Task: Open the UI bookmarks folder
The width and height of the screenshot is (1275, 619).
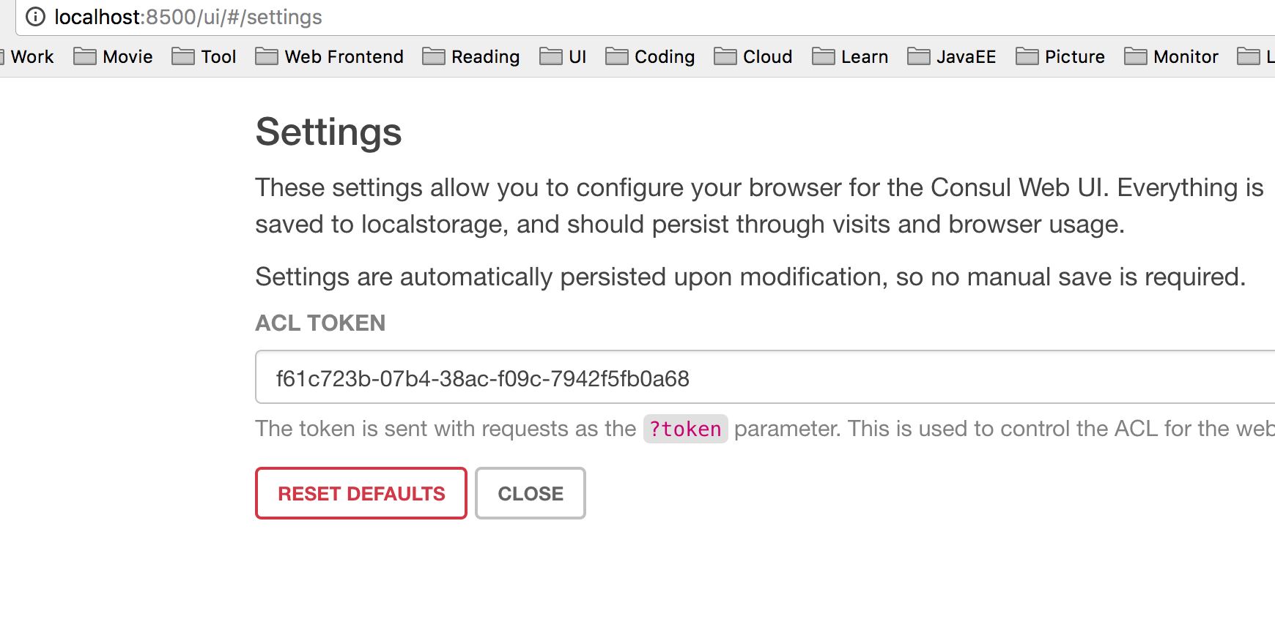Action: [563, 57]
